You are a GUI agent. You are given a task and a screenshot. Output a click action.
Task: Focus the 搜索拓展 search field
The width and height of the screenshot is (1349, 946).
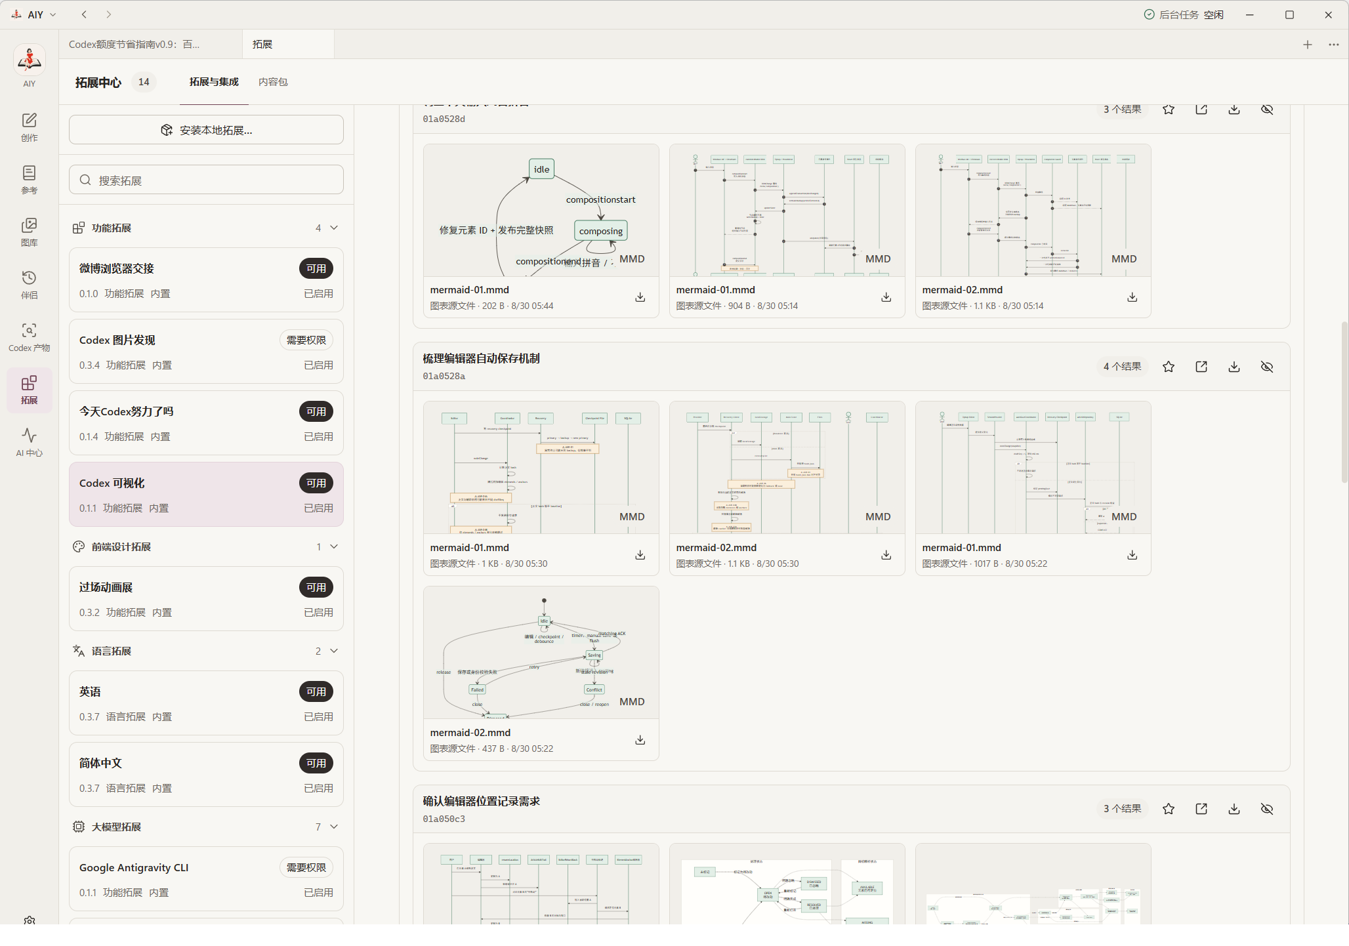pyautogui.click(x=206, y=180)
